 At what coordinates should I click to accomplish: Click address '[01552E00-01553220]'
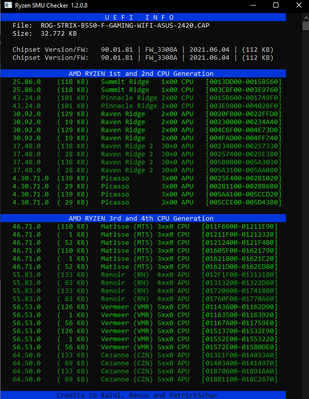(x=240, y=339)
